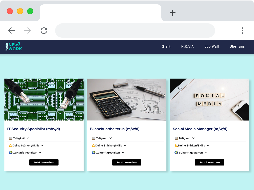Apply via Jetzt bewerben for IT Security Specialist
The width and height of the screenshot is (254, 190).
[x=44, y=162]
